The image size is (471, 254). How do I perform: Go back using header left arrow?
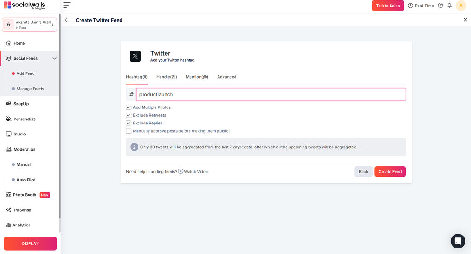pos(66,20)
